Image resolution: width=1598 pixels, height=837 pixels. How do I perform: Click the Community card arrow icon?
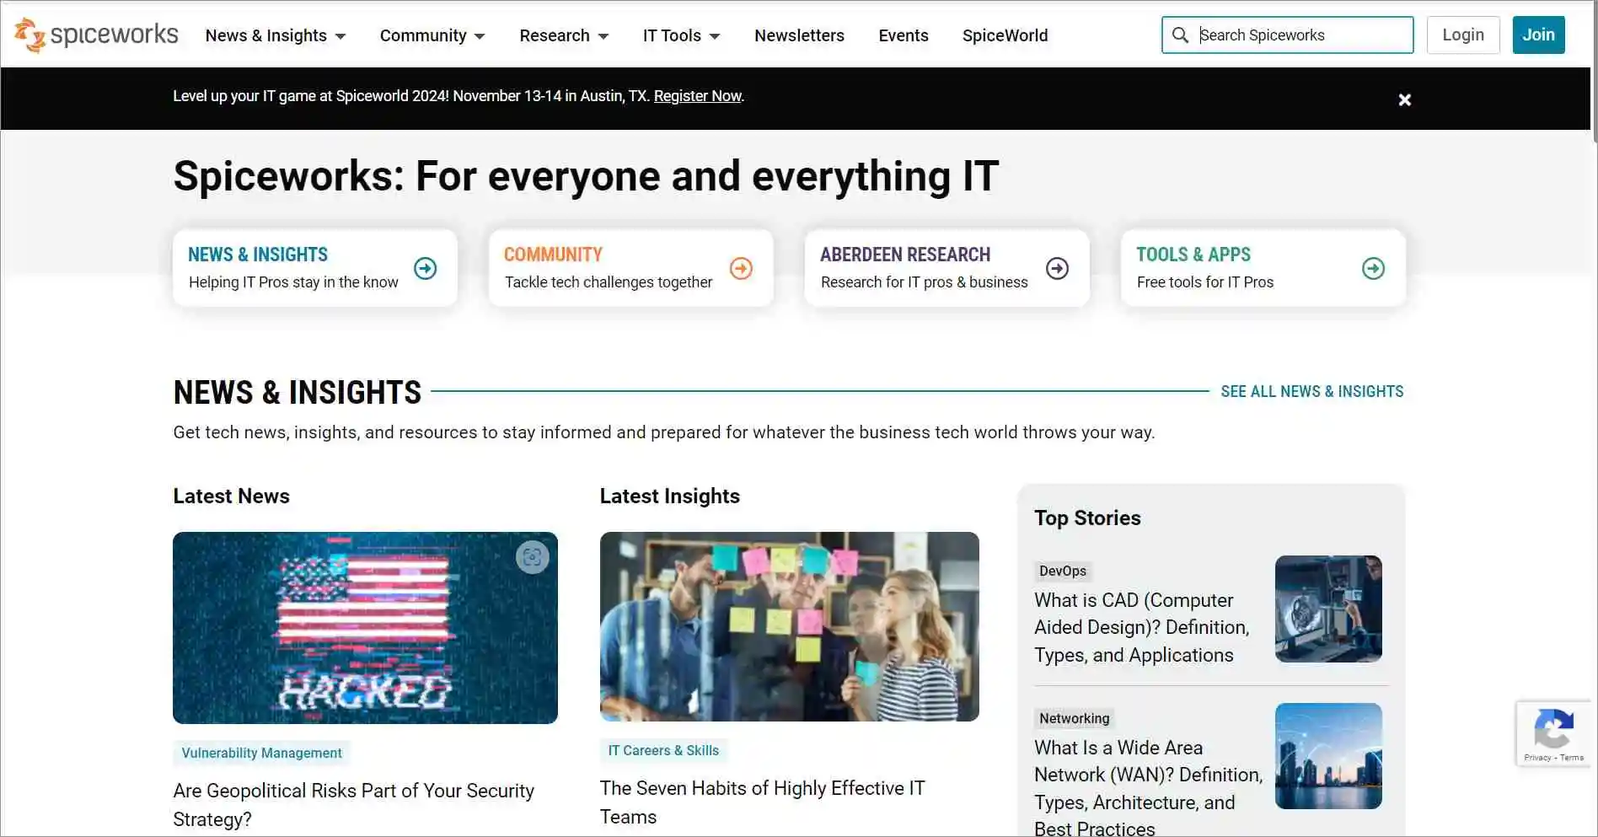coord(741,268)
